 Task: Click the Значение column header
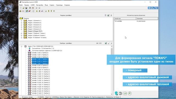[147, 18]
